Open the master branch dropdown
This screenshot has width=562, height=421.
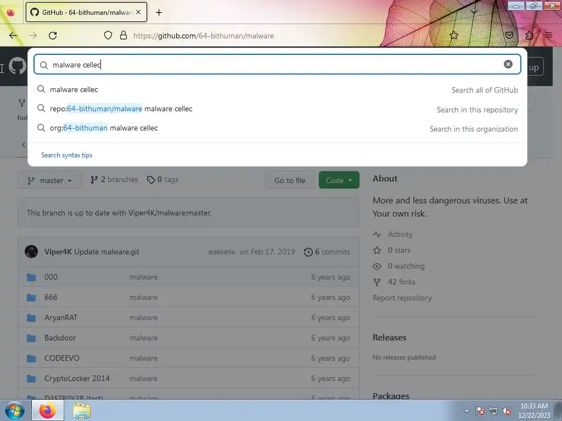point(49,180)
